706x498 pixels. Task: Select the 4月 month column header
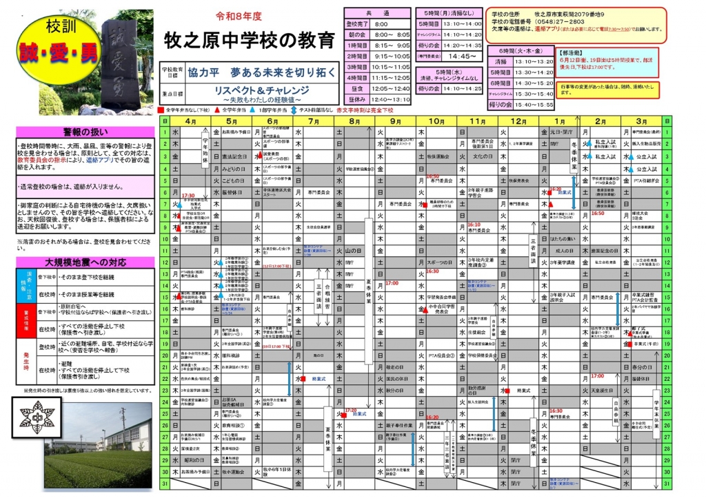[190, 121]
